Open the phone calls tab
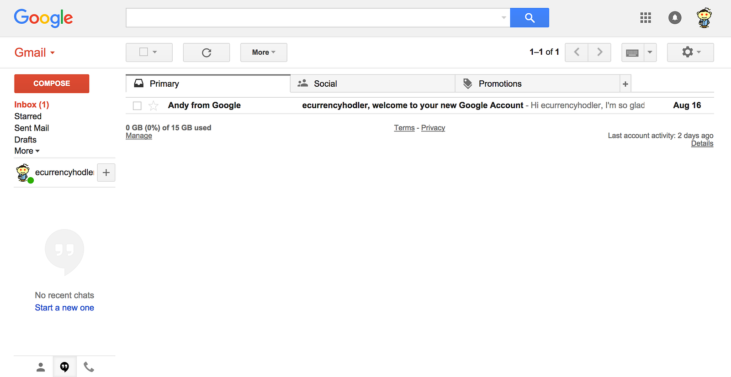The image size is (731, 377). point(89,367)
